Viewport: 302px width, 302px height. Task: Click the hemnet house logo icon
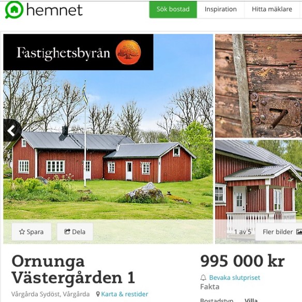14,10
